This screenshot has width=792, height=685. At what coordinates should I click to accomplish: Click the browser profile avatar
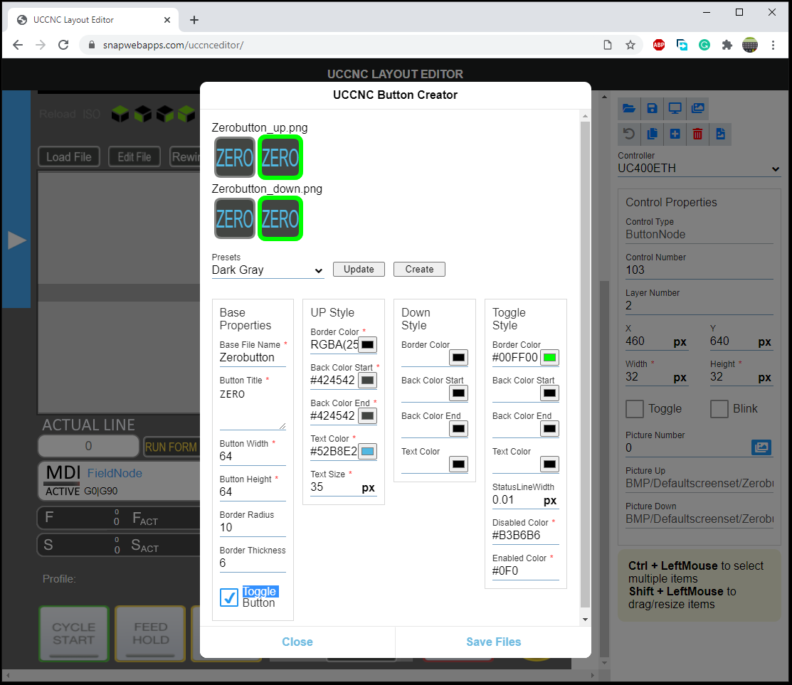pos(750,45)
